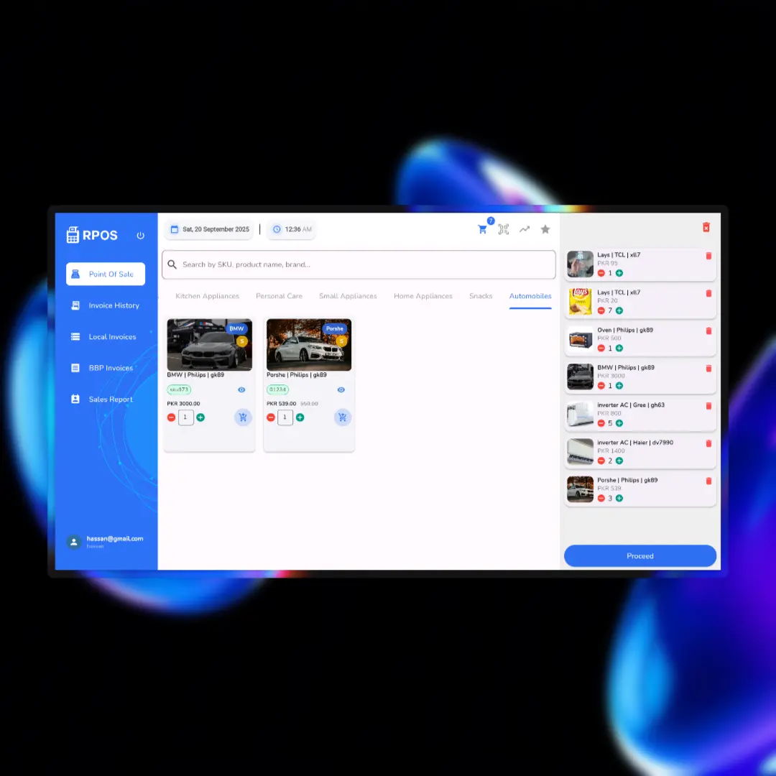Image resolution: width=776 pixels, height=776 pixels.
Task: View Porshe product details via eye icon
Action: [341, 390]
